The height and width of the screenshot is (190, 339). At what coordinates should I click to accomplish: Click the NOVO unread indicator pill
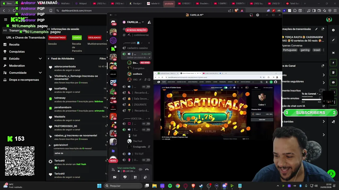[x=113, y=161]
